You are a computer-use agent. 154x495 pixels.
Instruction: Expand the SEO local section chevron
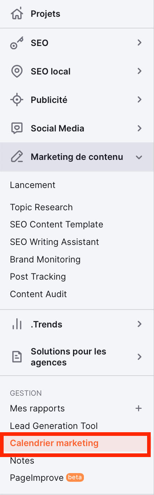click(139, 71)
